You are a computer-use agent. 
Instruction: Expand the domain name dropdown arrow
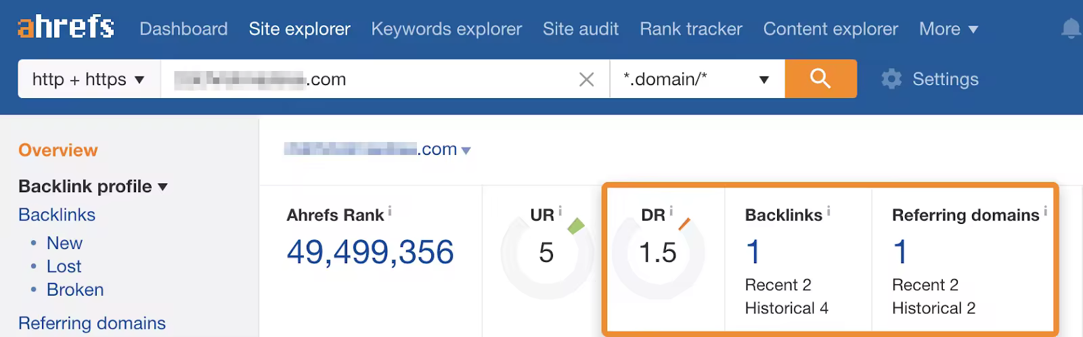click(x=466, y=151)
